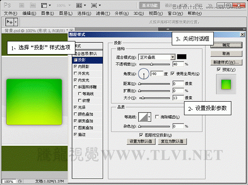The width and height of the screenshot is (248, 185).
Task: Close the 背景.psd document tab
Action: pos(71,30)
